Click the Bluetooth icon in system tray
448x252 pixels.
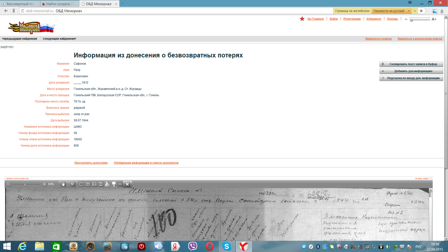318,247
